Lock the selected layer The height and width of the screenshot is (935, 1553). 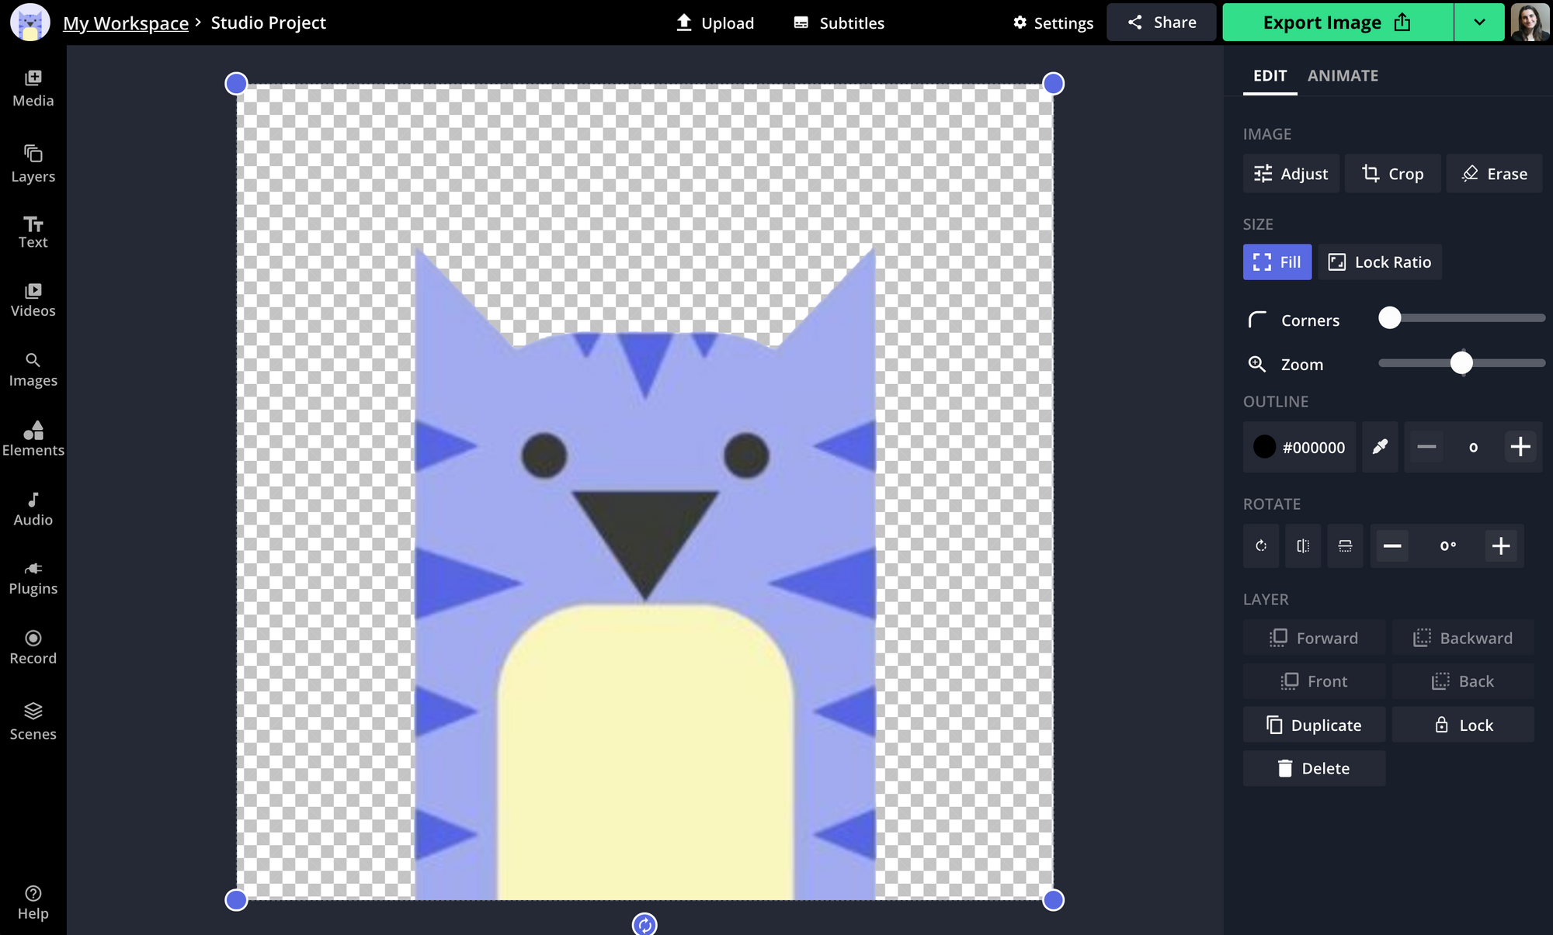pyautogui.click(x=1463, y=725)
